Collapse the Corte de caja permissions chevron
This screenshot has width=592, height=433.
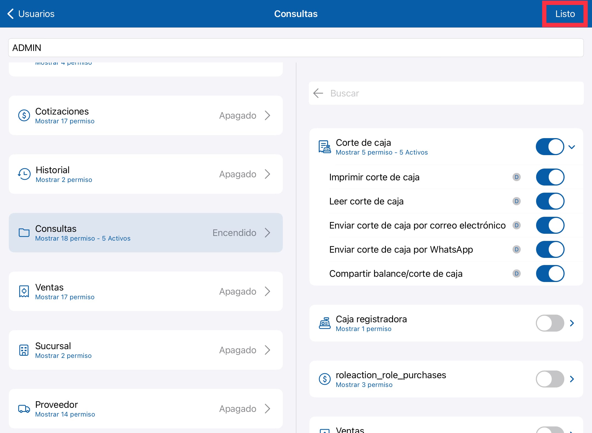572,147
